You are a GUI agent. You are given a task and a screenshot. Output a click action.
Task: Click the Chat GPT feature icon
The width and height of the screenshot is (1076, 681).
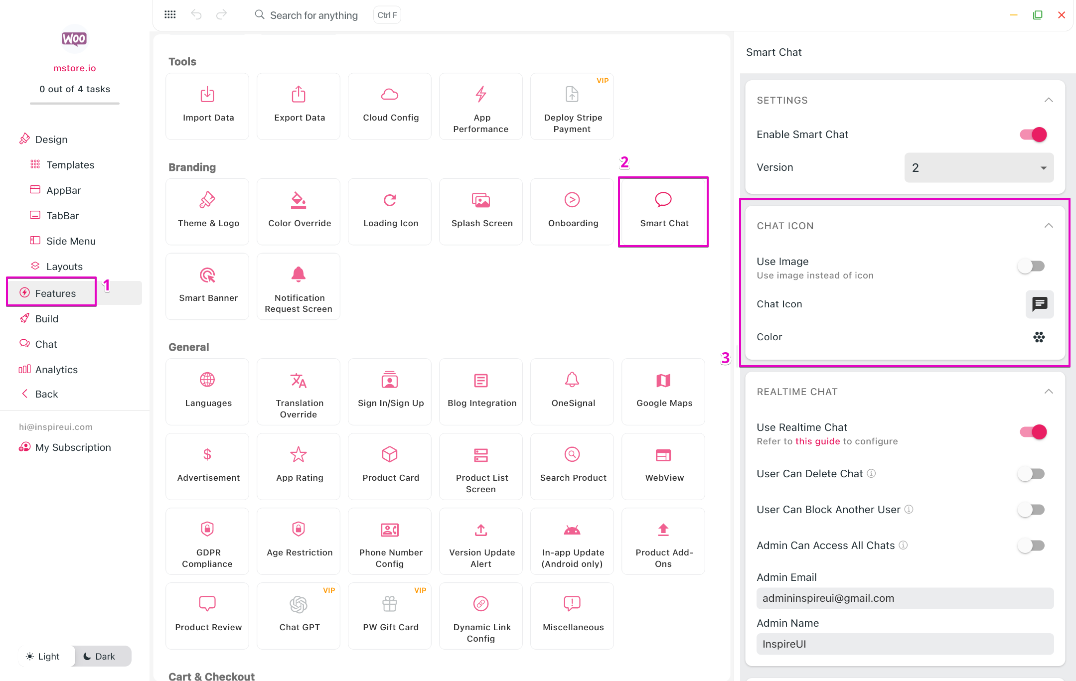[299, 604]
